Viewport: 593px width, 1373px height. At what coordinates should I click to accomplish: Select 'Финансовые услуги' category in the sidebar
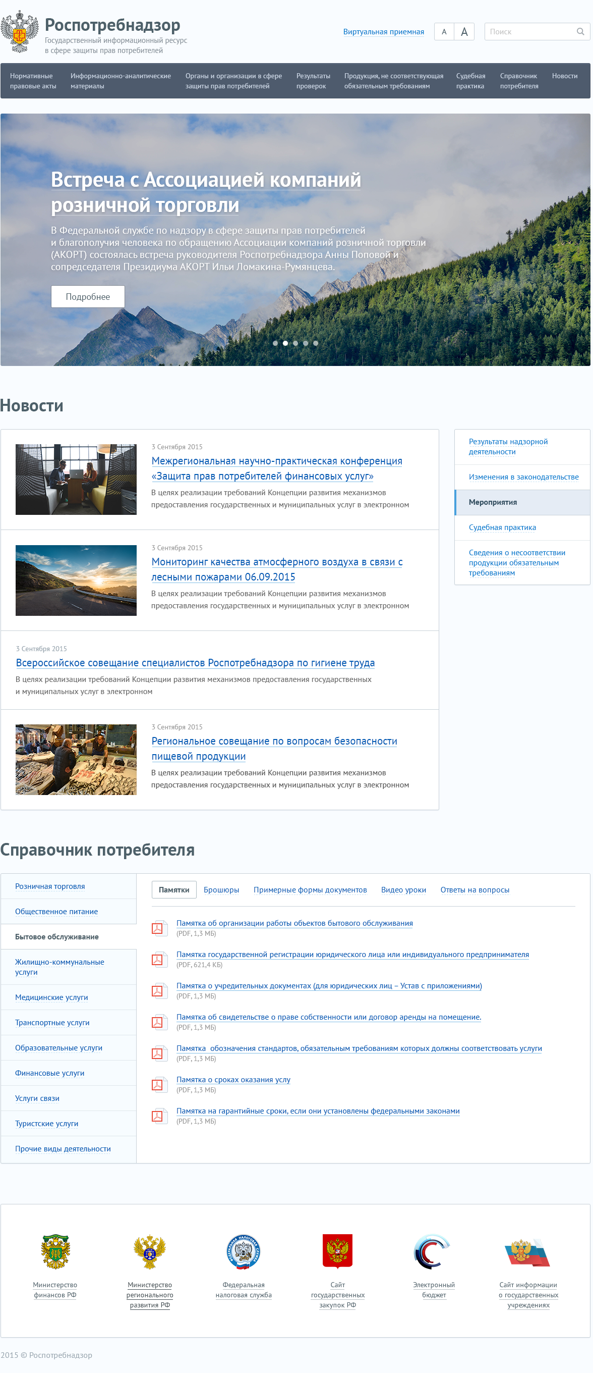coord(49,1073)
